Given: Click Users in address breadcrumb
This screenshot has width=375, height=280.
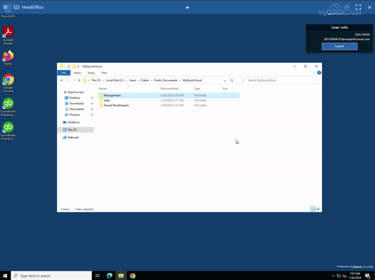Looking at the screenshot, I should click(132, 81).
